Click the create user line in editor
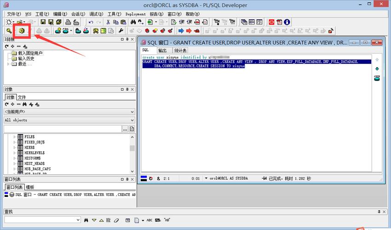 (x=186, y=57)
